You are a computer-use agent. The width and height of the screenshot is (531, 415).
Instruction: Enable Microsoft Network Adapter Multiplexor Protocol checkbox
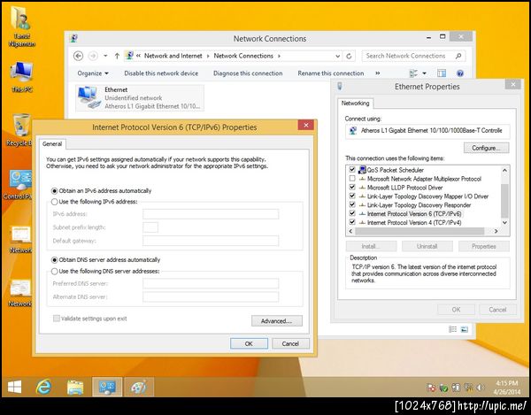click(352, 178)
